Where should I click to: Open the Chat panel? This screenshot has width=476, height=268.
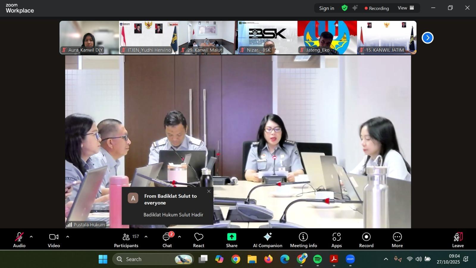(167, 240)
